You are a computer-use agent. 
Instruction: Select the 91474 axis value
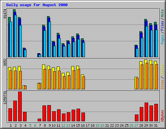(x=5, y=14)
